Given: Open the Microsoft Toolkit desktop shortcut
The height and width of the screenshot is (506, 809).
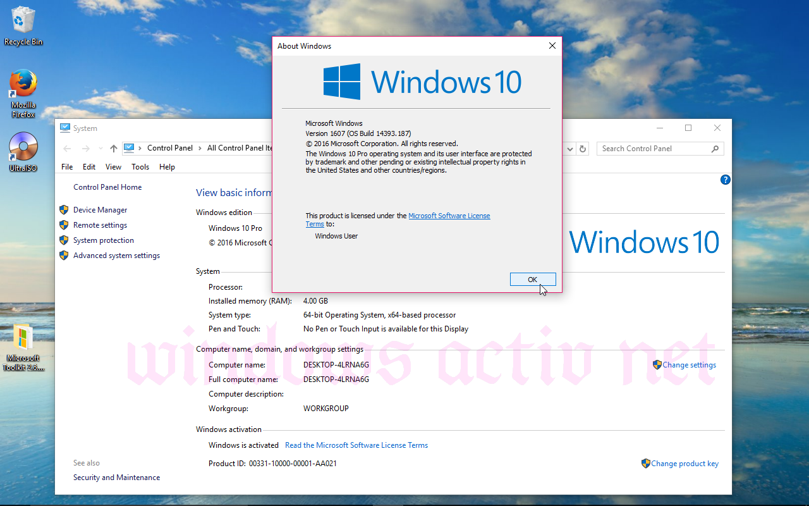Looking at the screenshot, I should [23, 347].
